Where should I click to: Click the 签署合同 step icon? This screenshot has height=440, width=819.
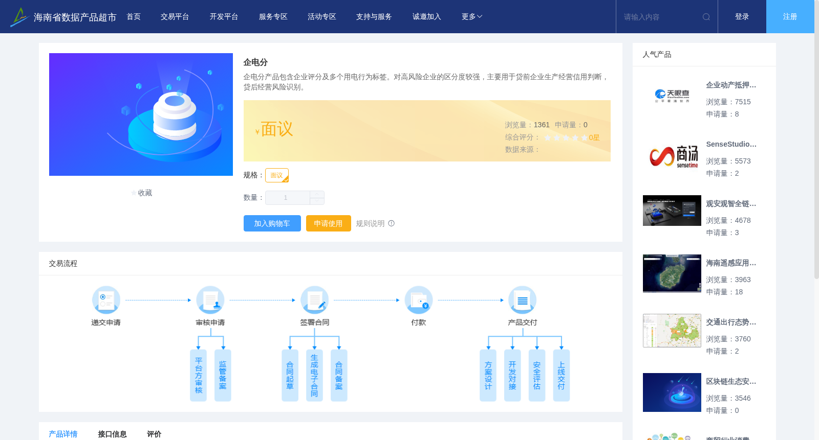(314, 300)
